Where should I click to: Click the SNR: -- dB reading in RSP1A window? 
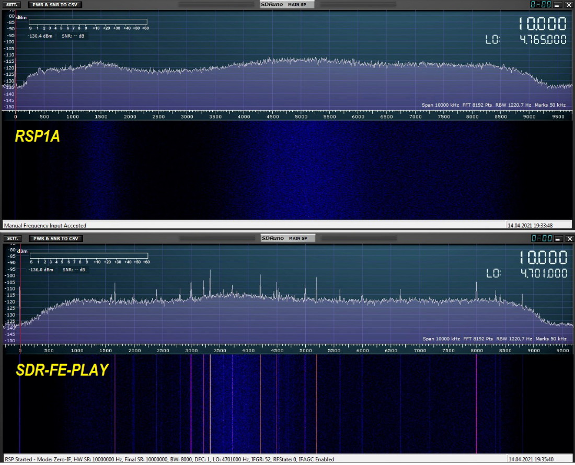click(x=73, y=36)
